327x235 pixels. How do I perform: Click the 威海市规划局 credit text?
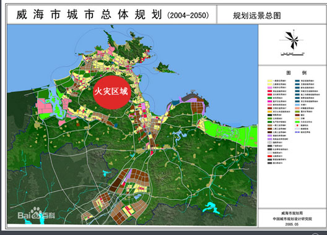pos(292,213)
